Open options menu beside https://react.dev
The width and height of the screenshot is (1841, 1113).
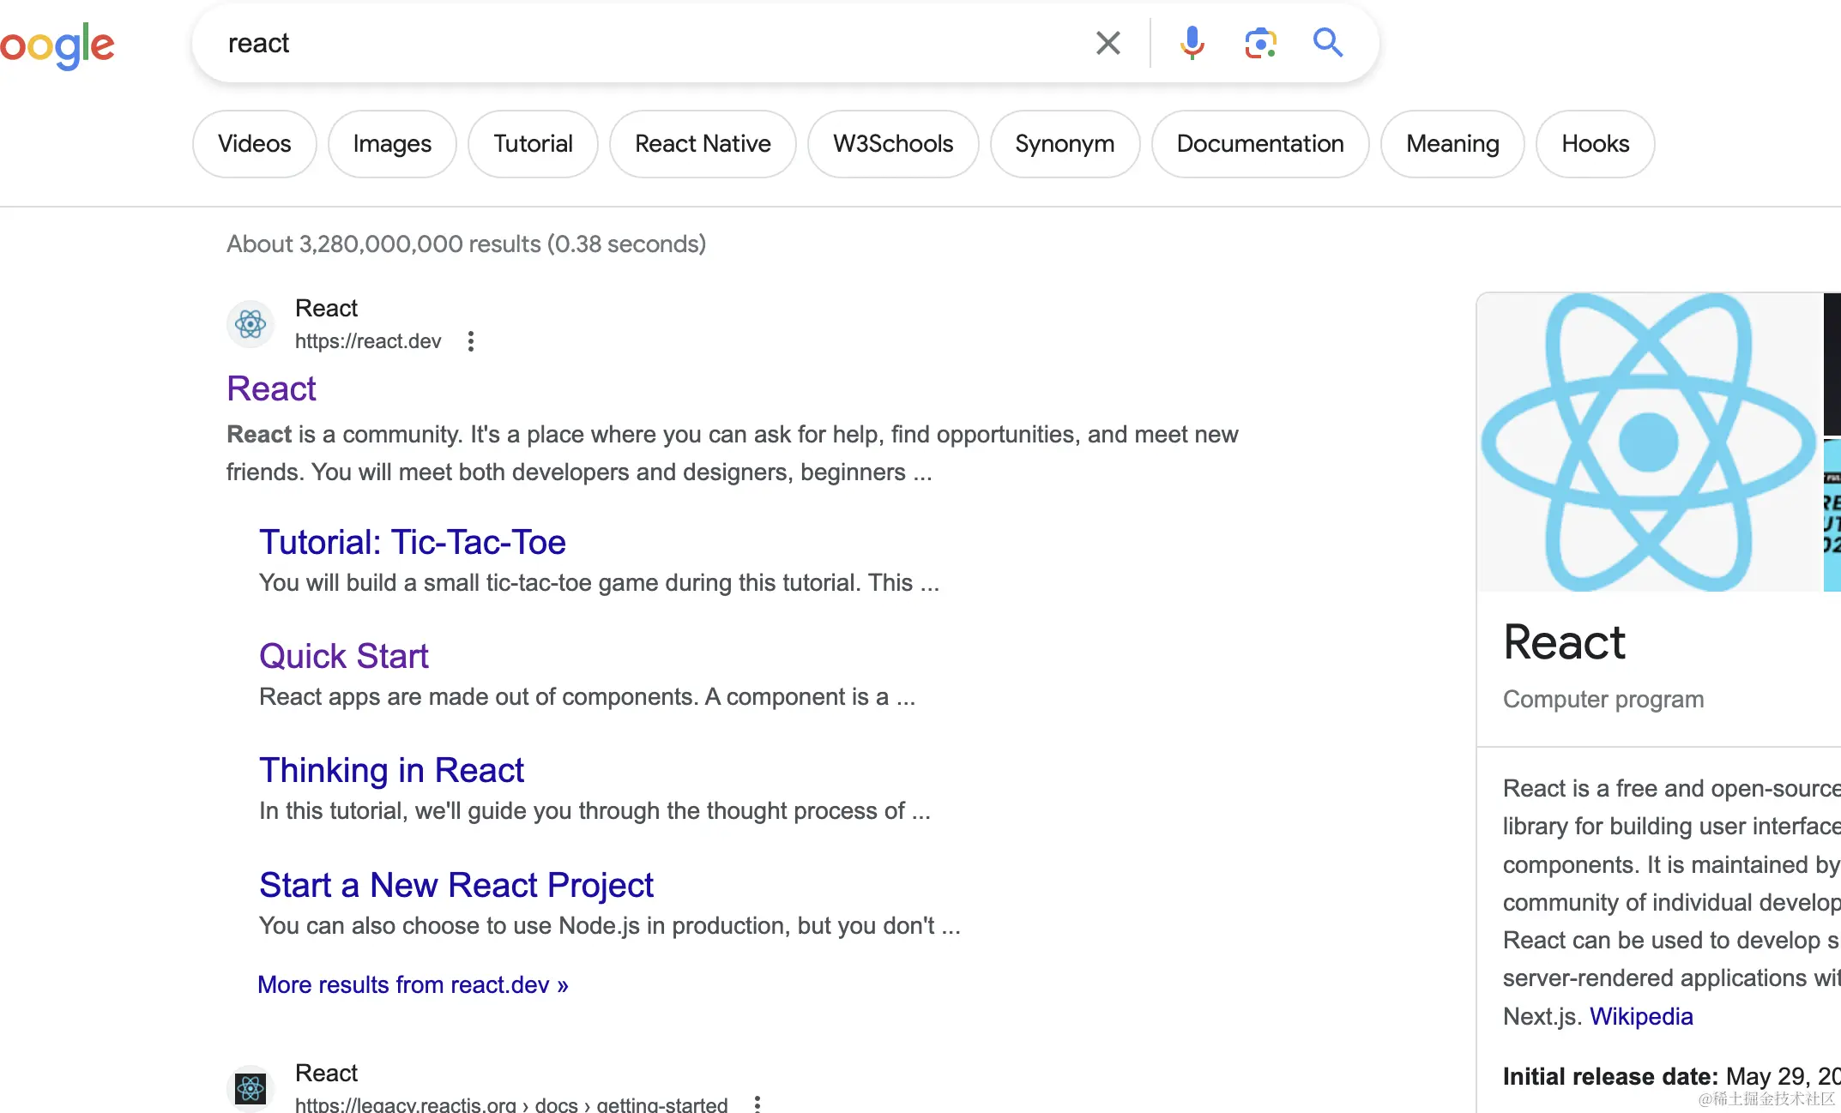point(470,341)
